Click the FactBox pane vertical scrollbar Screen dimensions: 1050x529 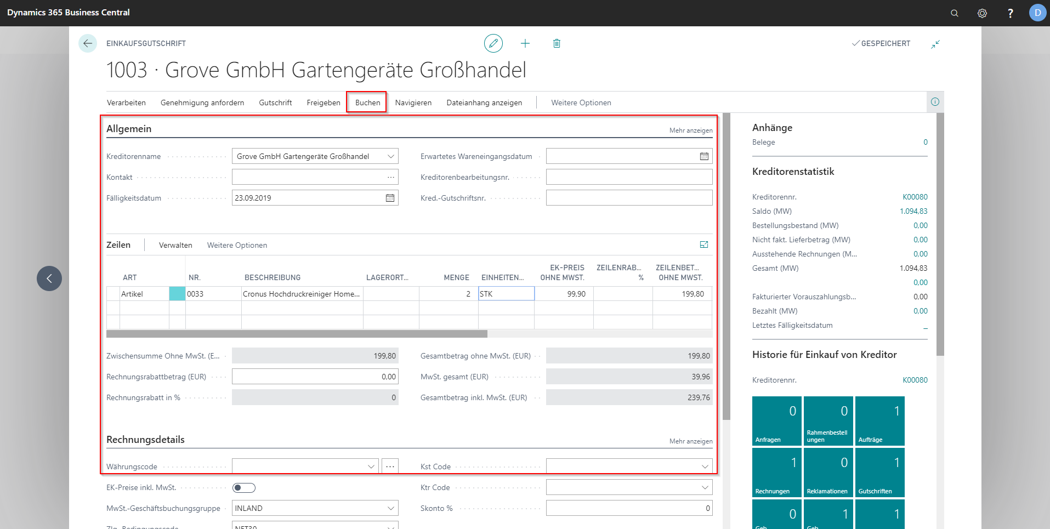click(940, 235)
